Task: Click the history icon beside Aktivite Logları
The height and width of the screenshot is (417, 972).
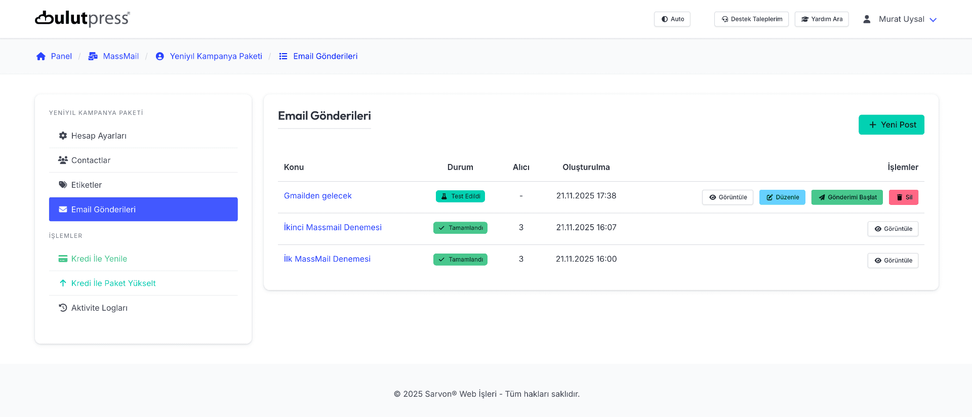Action: pos(63,308)
